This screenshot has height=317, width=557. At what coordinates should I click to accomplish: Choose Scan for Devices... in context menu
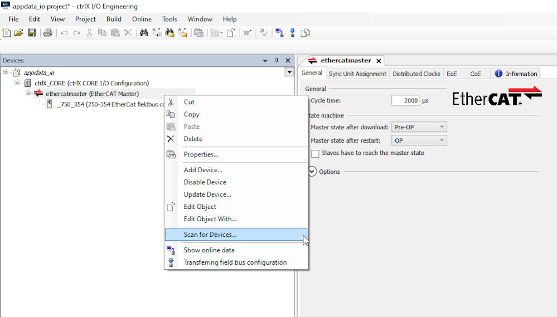[x=236, y=235]
